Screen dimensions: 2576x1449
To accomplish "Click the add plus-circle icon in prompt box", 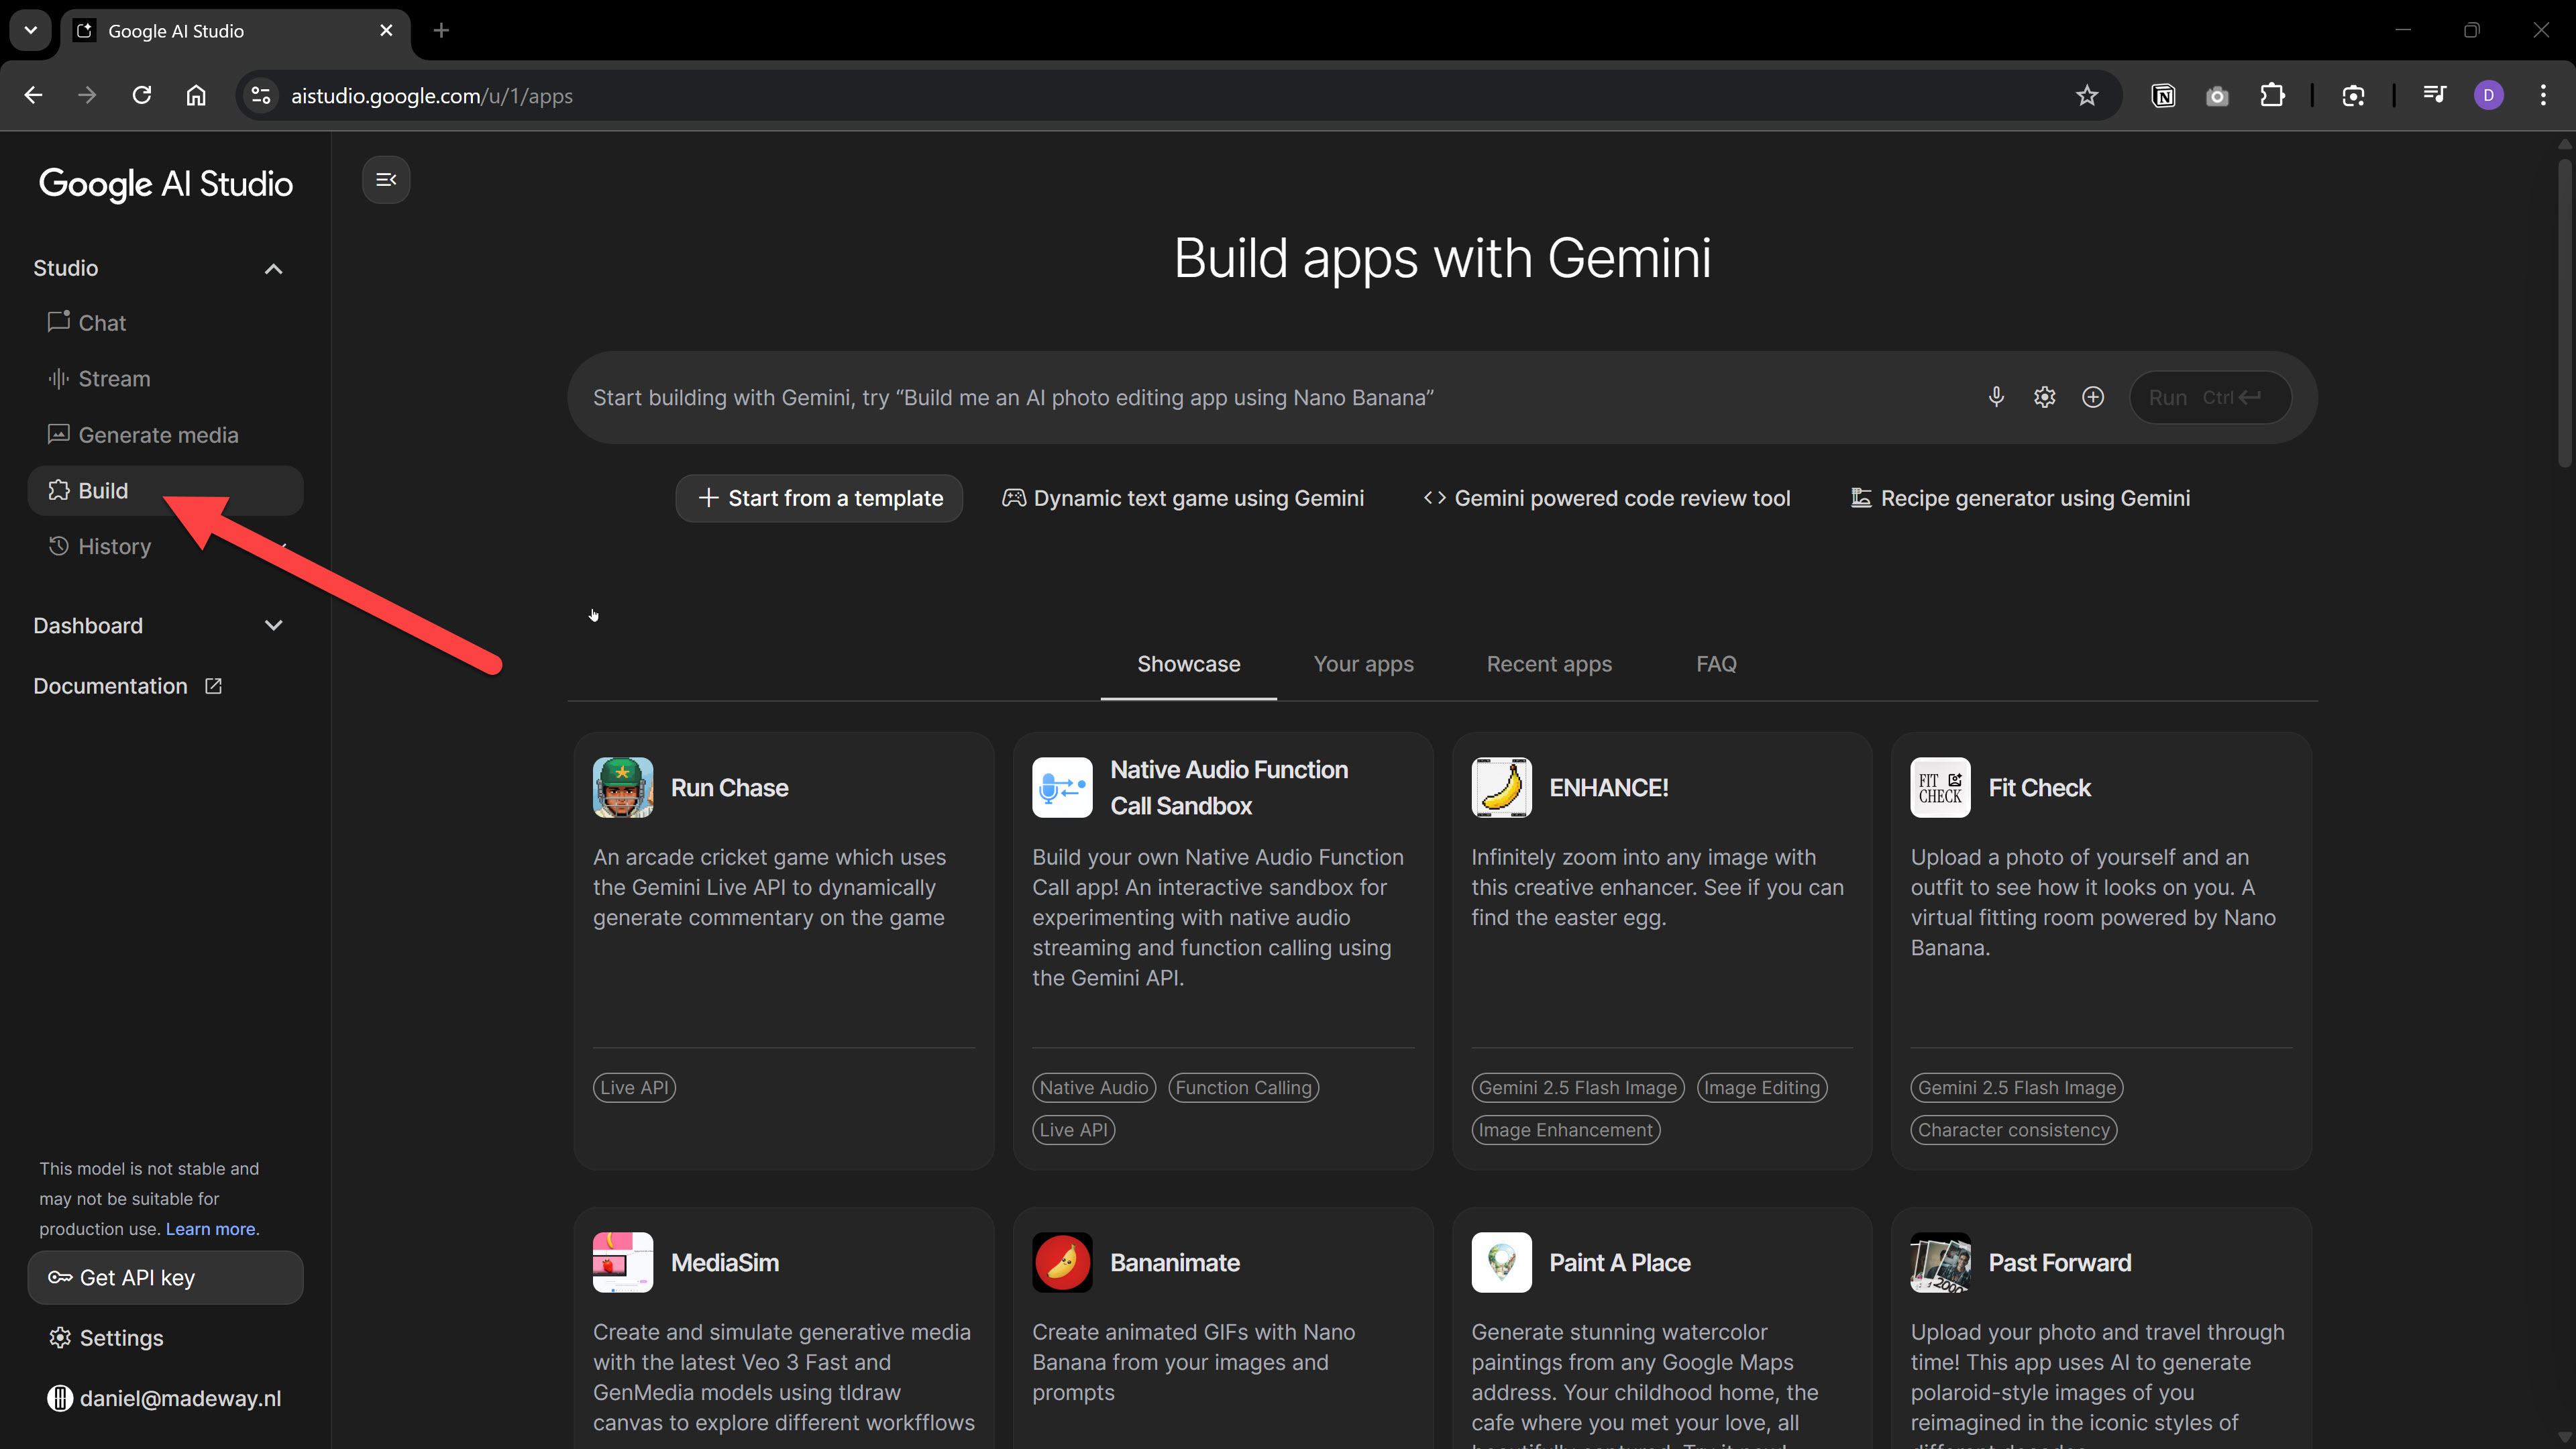I will click(x=2093, y=397).
